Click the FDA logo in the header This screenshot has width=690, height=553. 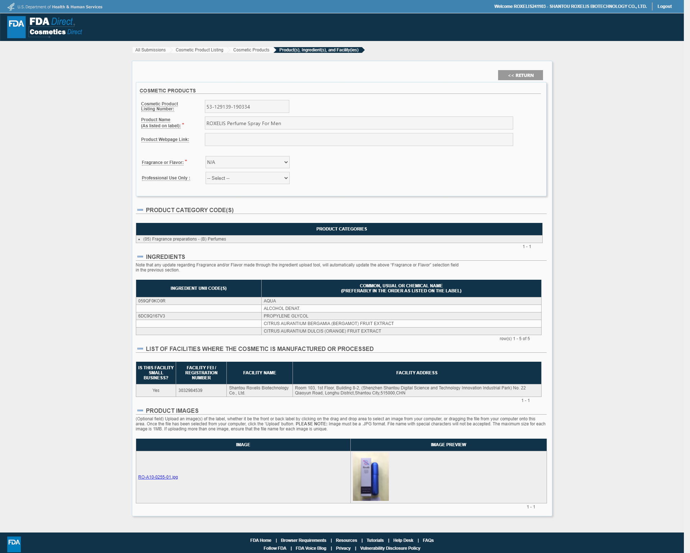tap(16, 27)
